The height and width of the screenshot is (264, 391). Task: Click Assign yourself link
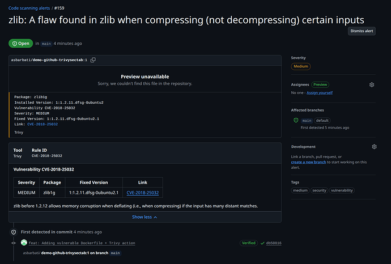click(x=319, y=92)
